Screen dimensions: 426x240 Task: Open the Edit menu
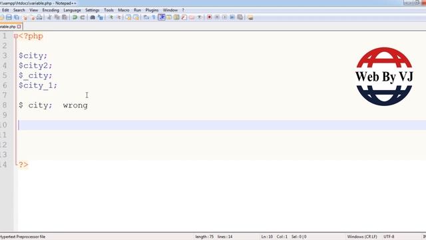(x=5, y=10)
